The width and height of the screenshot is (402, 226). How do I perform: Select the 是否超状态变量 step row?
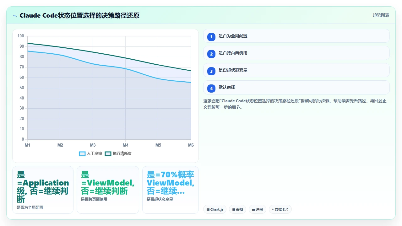coord(296,70)
